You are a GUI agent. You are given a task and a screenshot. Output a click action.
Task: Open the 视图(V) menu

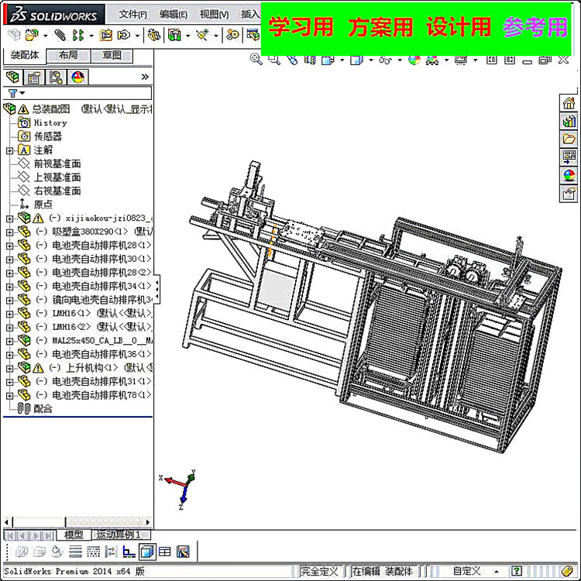214,15
